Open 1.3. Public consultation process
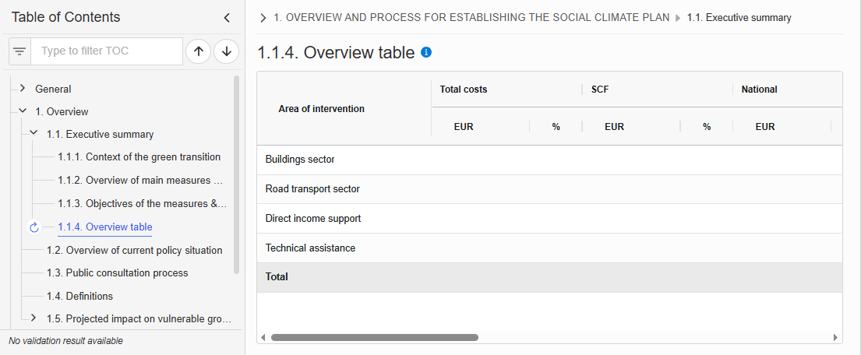Image resolution: width=861 pixels, height=355 pixels. click(117, 272)
